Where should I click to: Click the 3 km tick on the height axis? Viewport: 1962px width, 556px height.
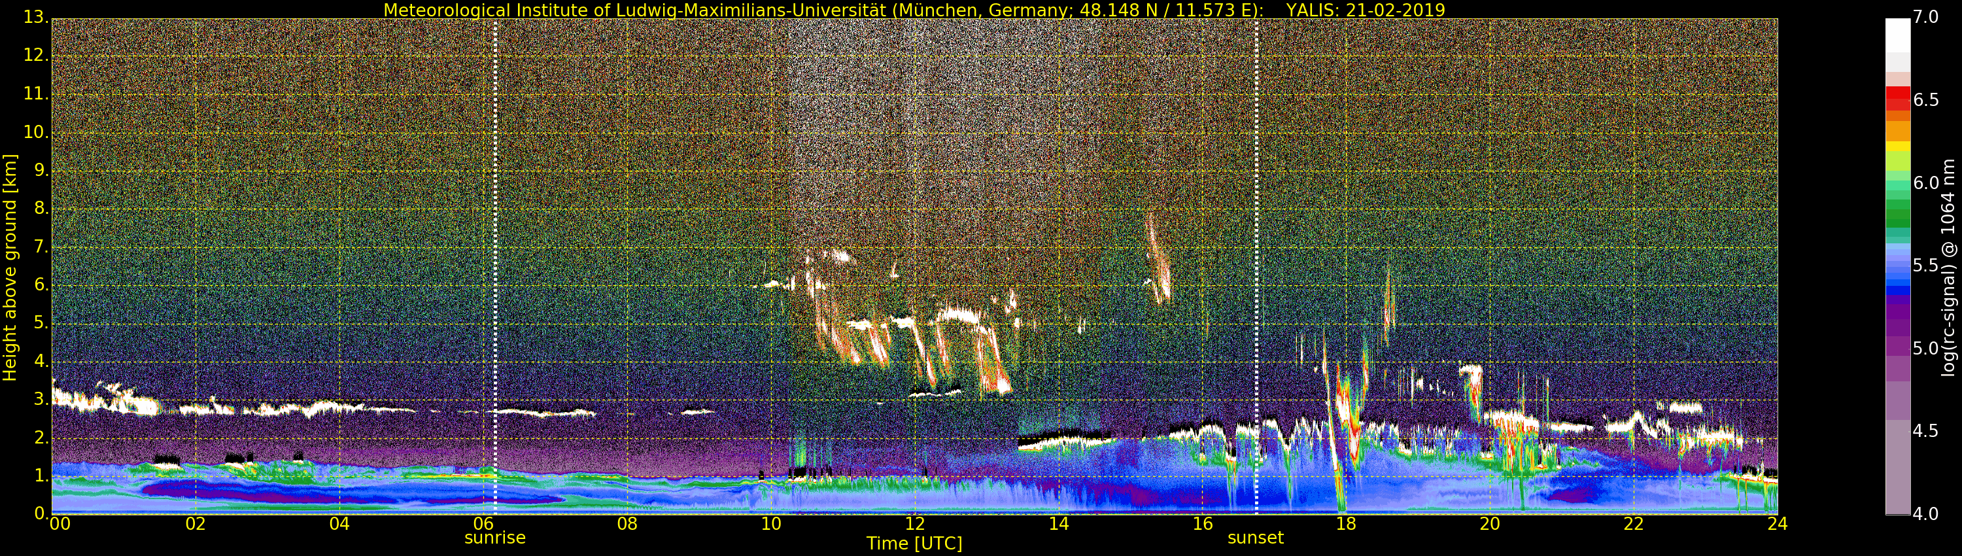coord(41,399)
